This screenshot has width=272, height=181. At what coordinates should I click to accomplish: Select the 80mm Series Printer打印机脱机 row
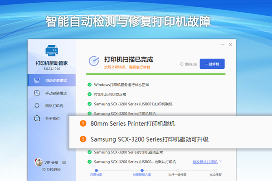pos(127,124)
